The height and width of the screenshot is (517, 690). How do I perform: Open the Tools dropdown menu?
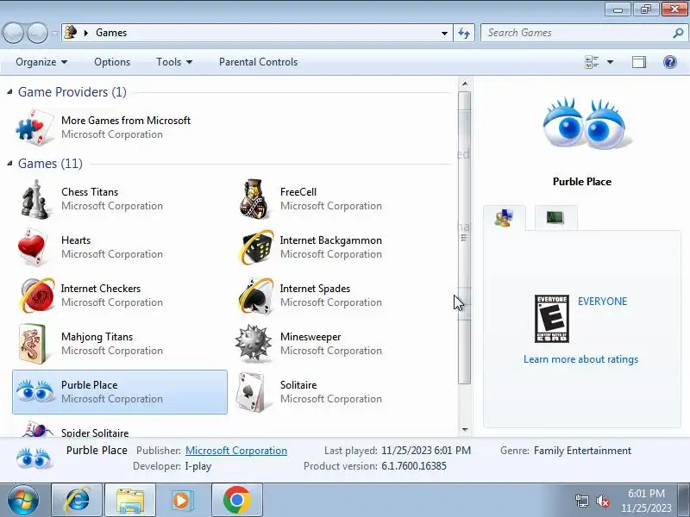(174, 62)
